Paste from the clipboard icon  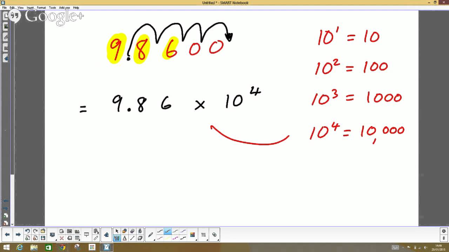[x=62, y=231]
